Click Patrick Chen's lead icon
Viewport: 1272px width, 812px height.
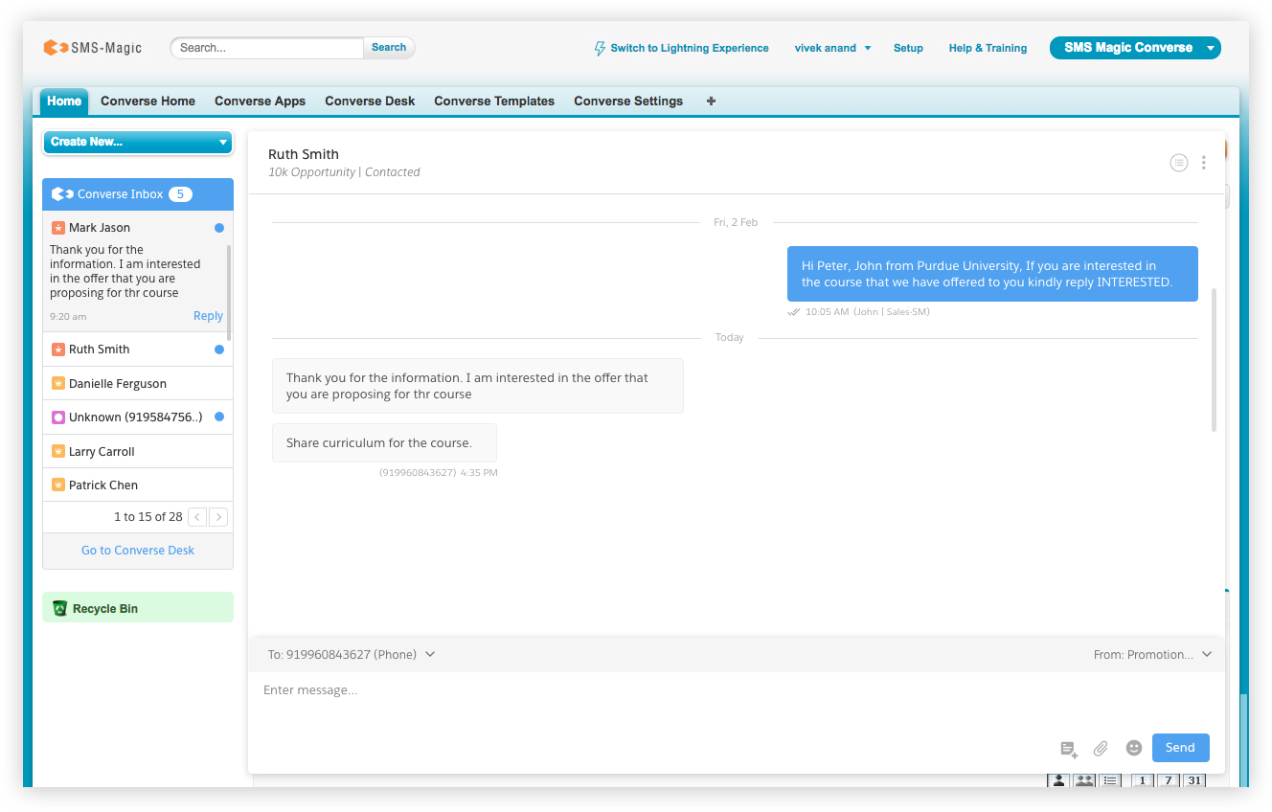click(x=57, y=485)
